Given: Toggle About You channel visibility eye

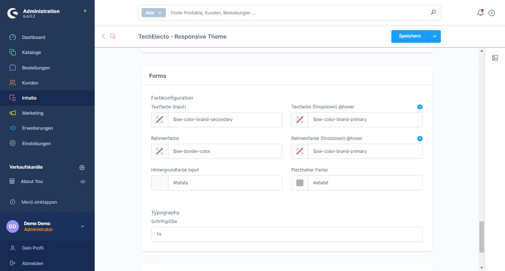Looking at the screenshot, I should point(83,182).
